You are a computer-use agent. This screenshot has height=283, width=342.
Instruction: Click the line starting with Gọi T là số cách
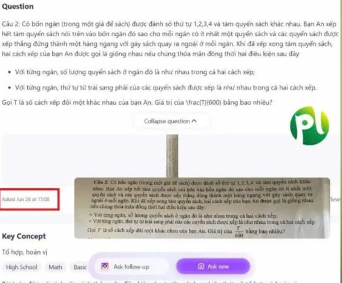coord(137,102)
